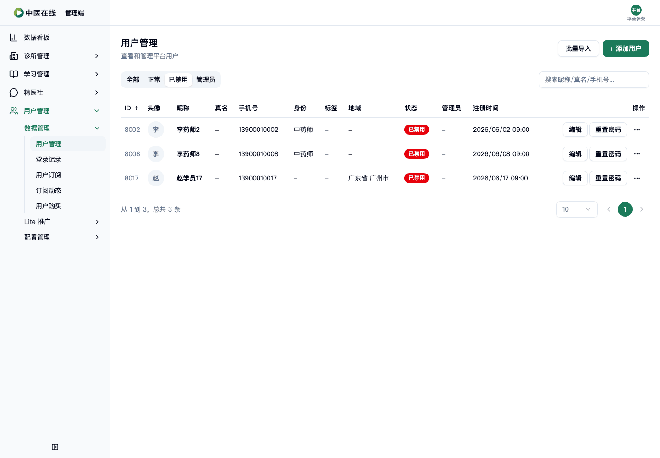
Task: Reset password for 李药师8
Action: [x=608, y=154]
